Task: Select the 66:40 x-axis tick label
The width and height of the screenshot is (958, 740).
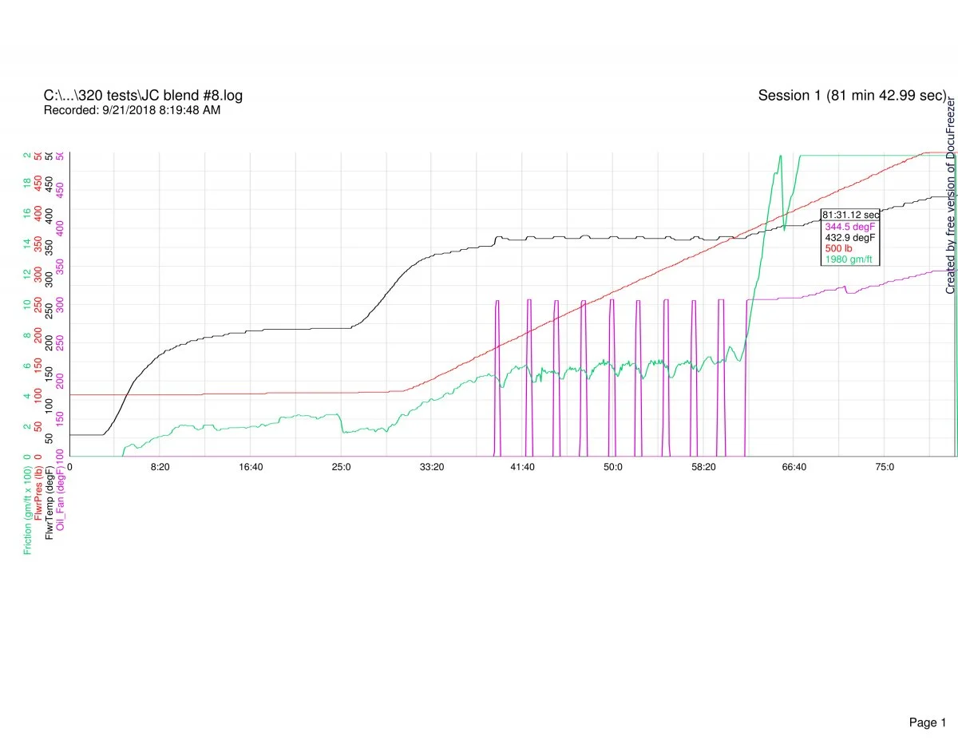Action: [794, 467]
